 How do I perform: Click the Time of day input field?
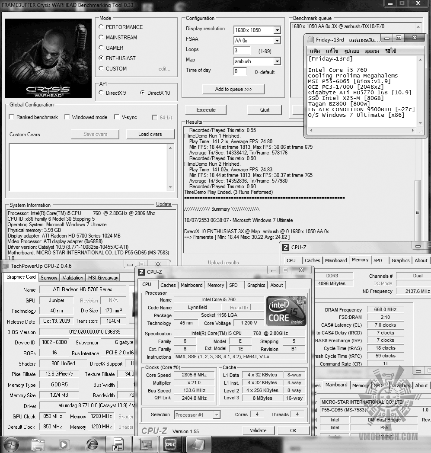[x=240, y=71]
